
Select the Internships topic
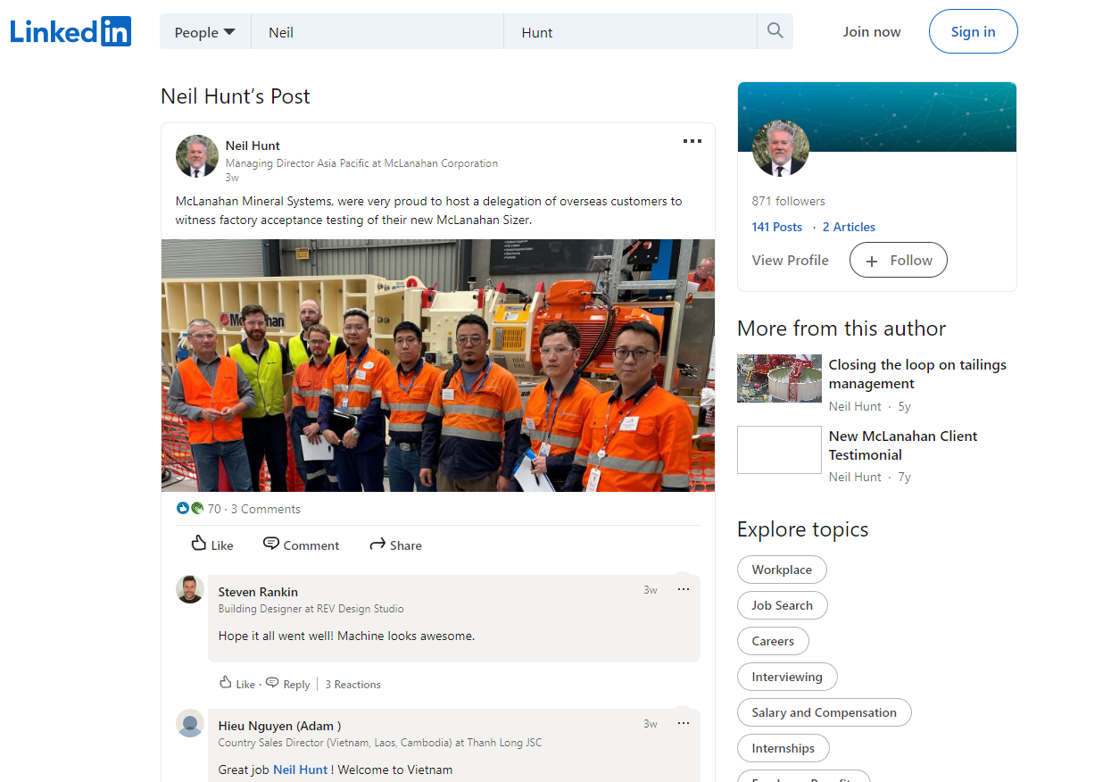tap(784, 748)
